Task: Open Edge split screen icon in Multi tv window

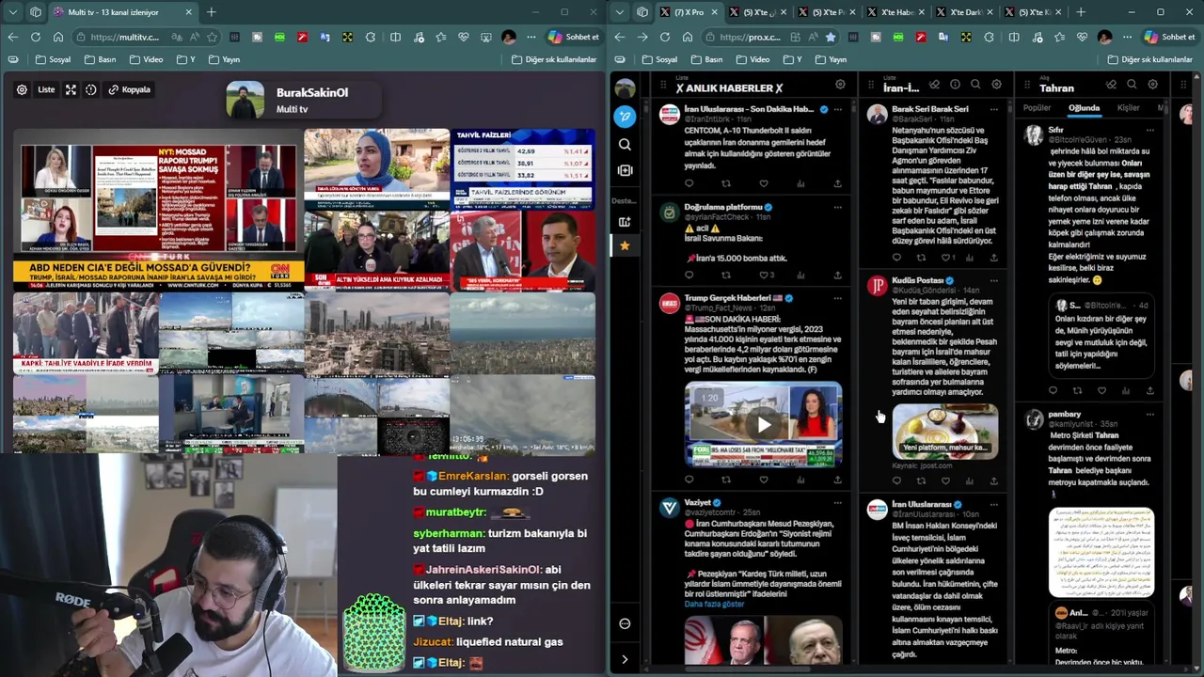Action: point(395,37)
